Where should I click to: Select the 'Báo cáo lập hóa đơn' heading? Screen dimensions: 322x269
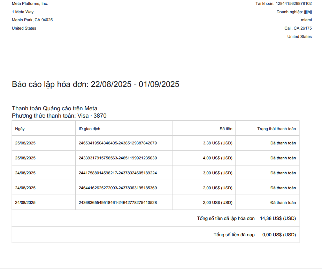click(95, 84)
